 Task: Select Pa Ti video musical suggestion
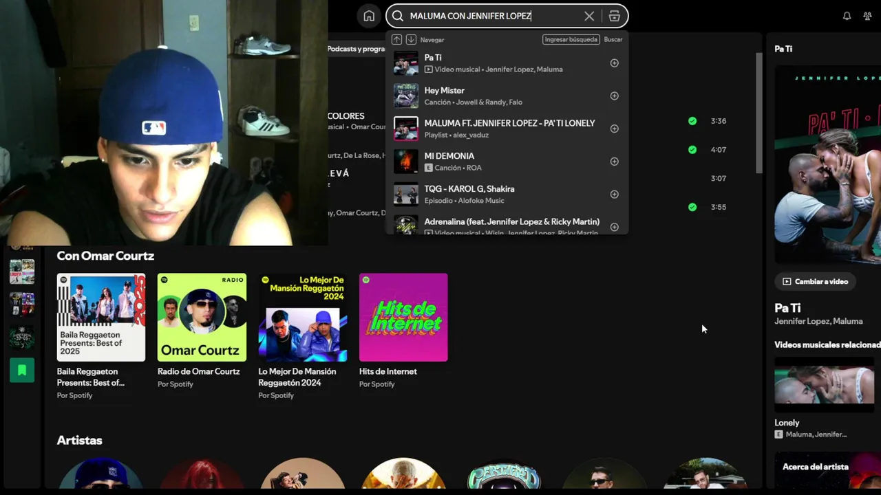(507, 63)
